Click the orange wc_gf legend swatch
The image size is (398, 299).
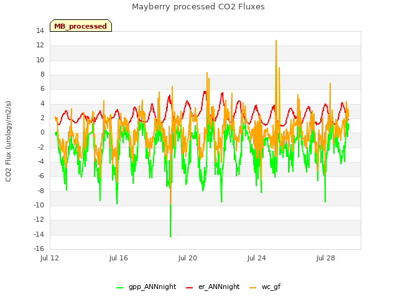point(253,288)
